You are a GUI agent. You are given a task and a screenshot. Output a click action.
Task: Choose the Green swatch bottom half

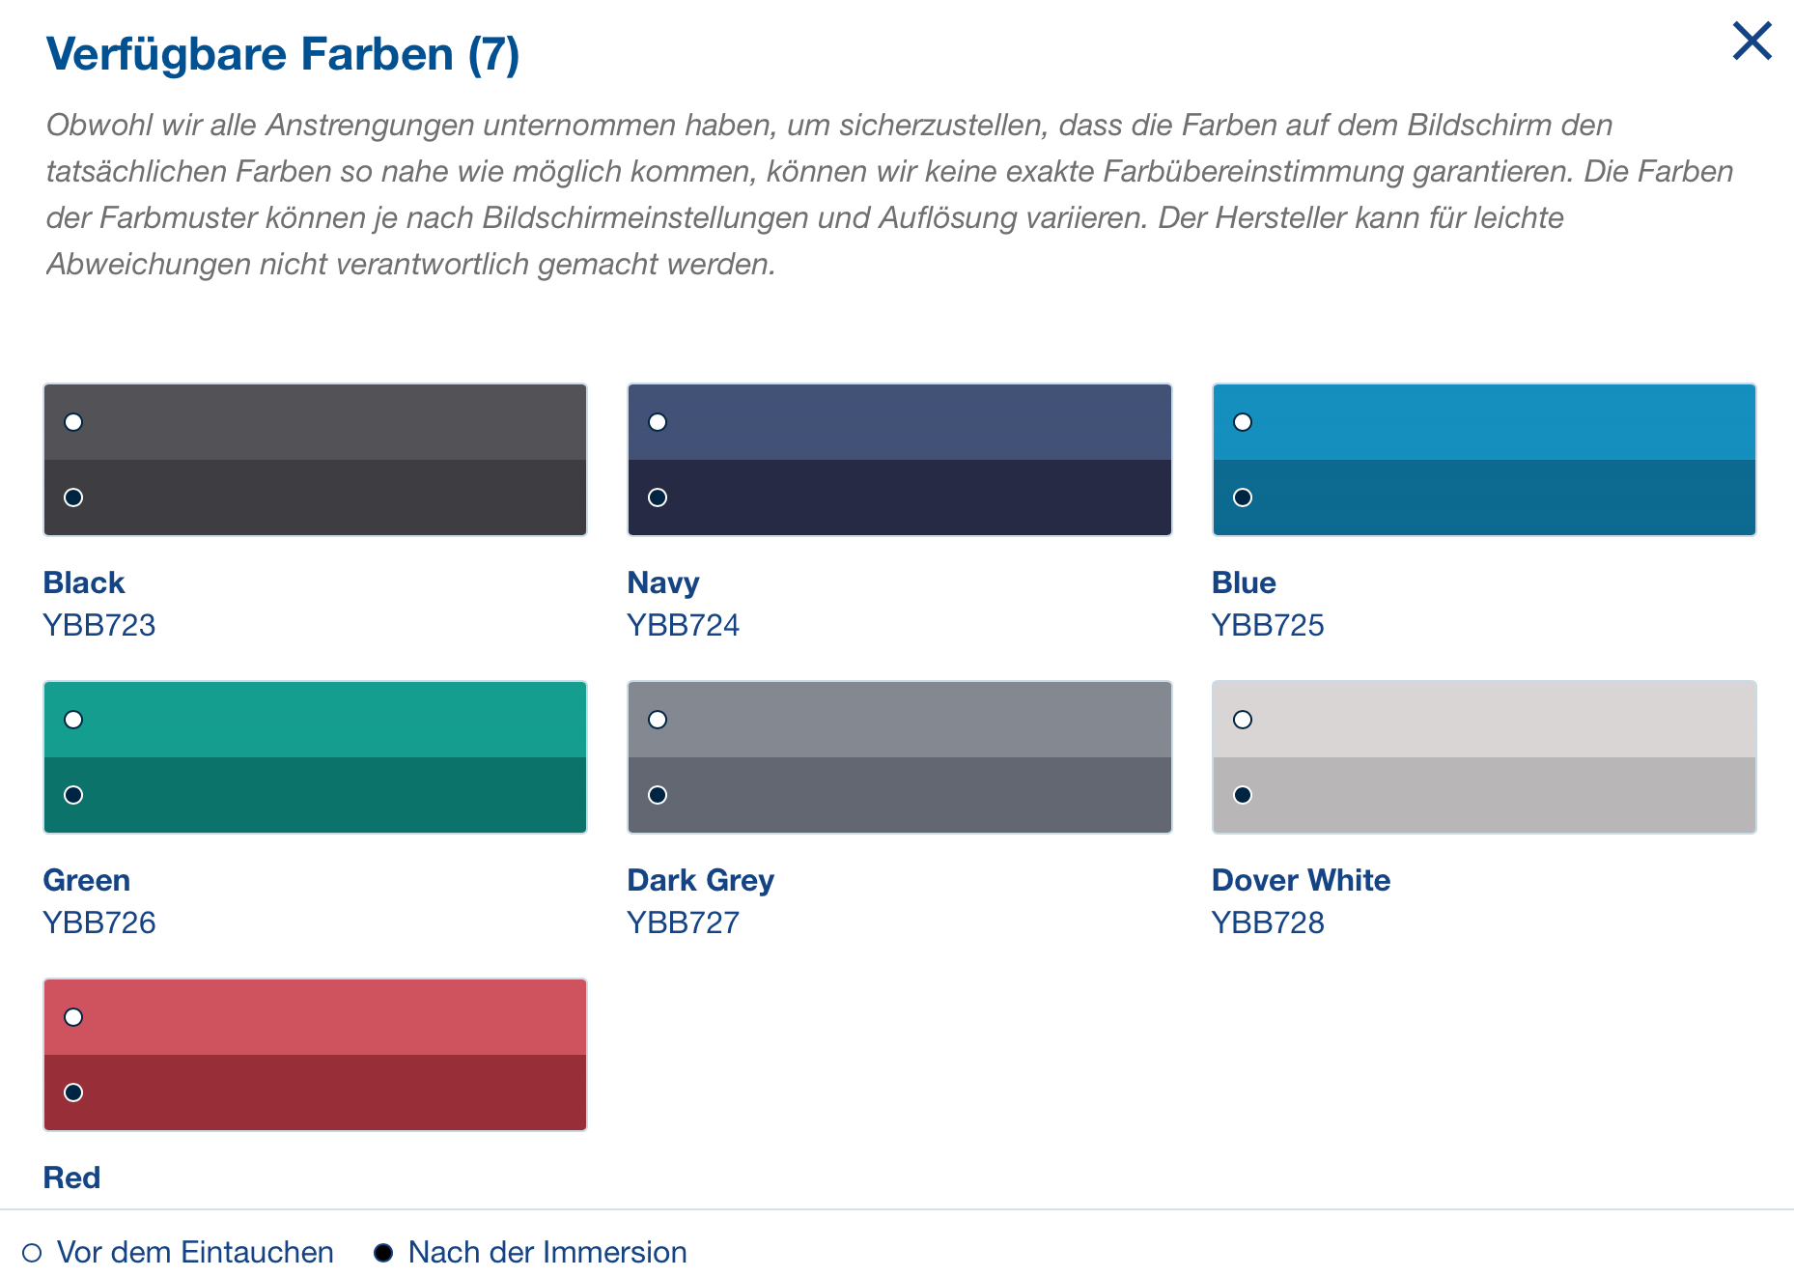[x=315, y=795]
